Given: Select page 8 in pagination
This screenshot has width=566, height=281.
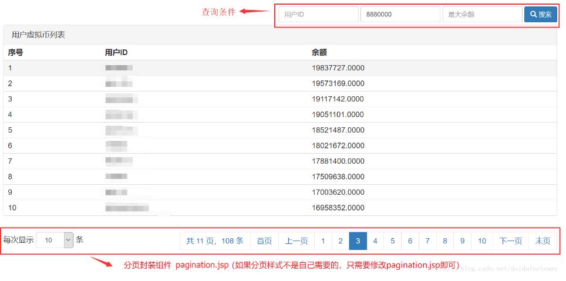Looking at the screenshot, I should pyautogui.click(x=445, y=241).
